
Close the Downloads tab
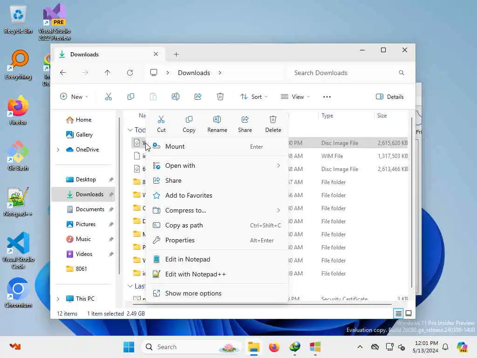pyautogui.click(x=156, y=54)
